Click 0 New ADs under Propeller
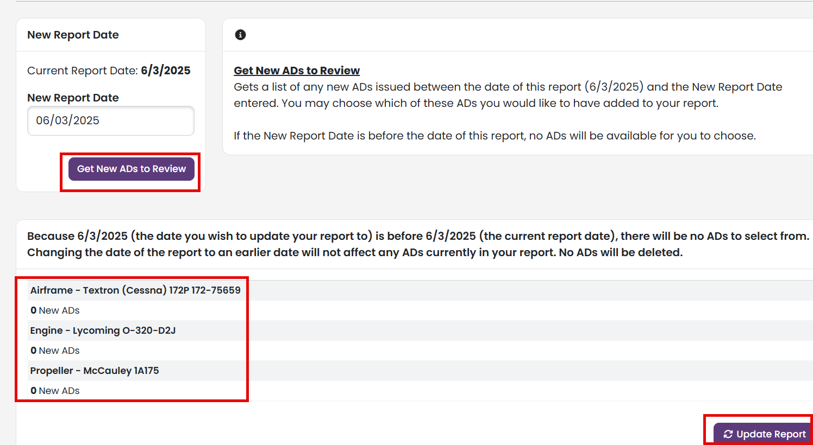Screen dimensions: 813x445 55,391
